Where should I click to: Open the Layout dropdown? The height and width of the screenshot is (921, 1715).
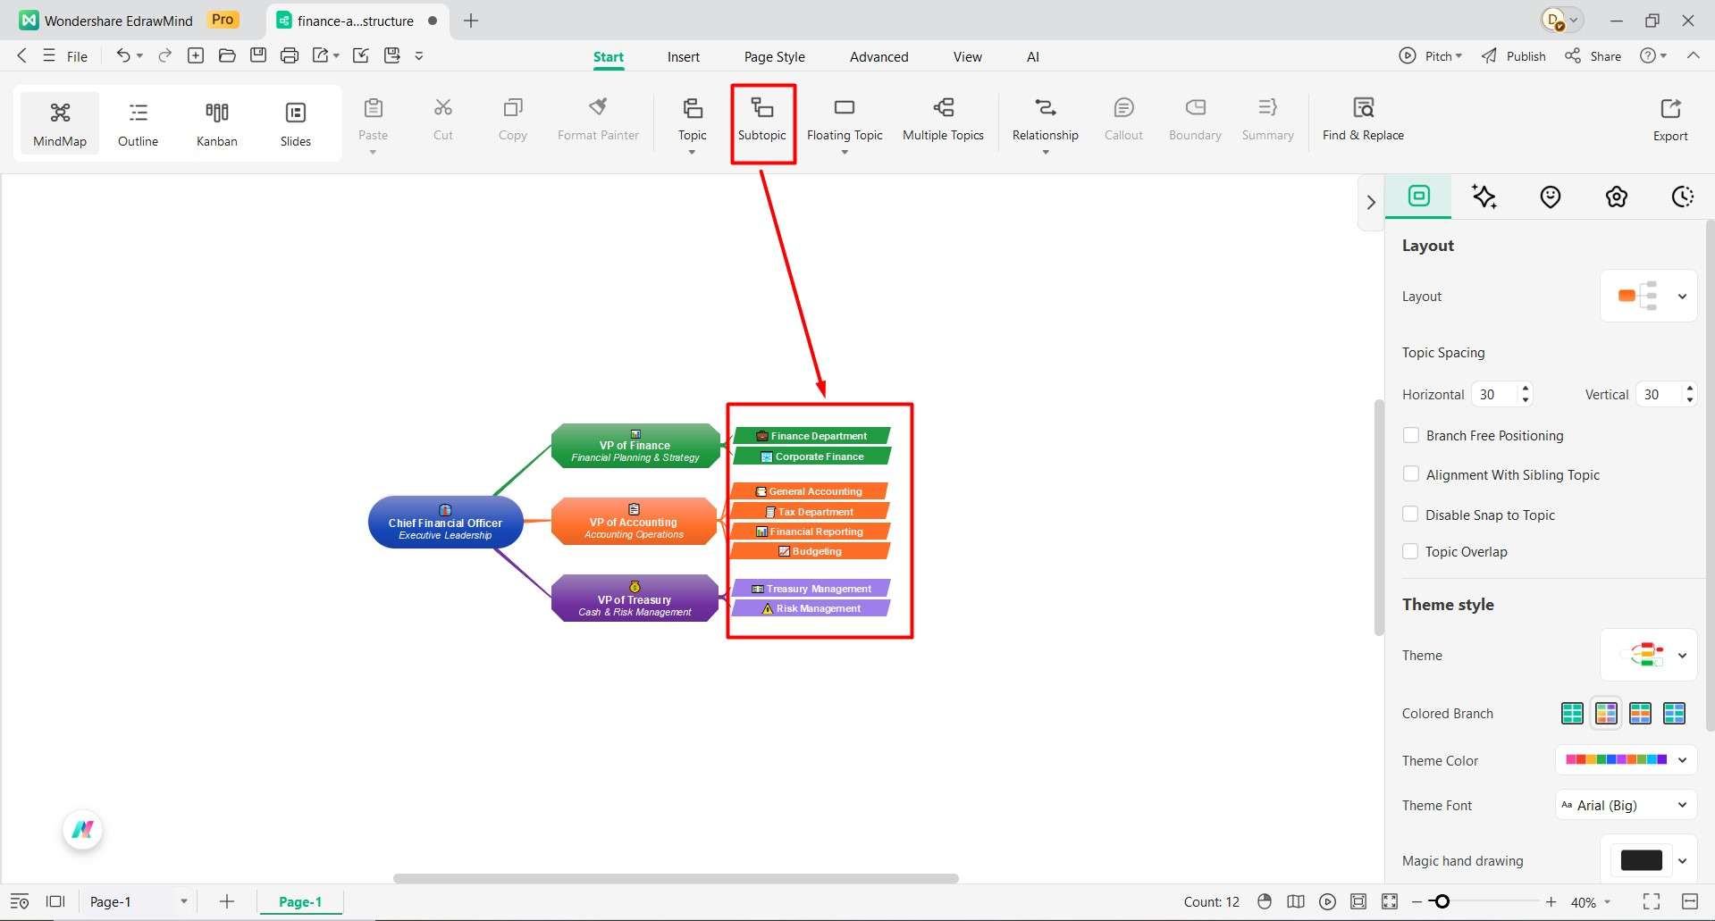pyautogui.click(x=1683, y=296)
